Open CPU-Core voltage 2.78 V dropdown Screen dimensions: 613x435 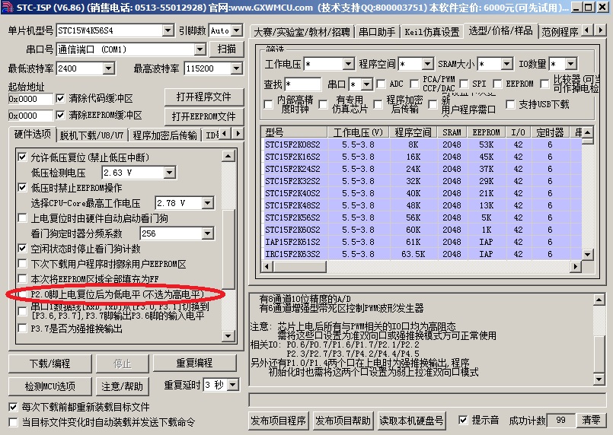208,203
